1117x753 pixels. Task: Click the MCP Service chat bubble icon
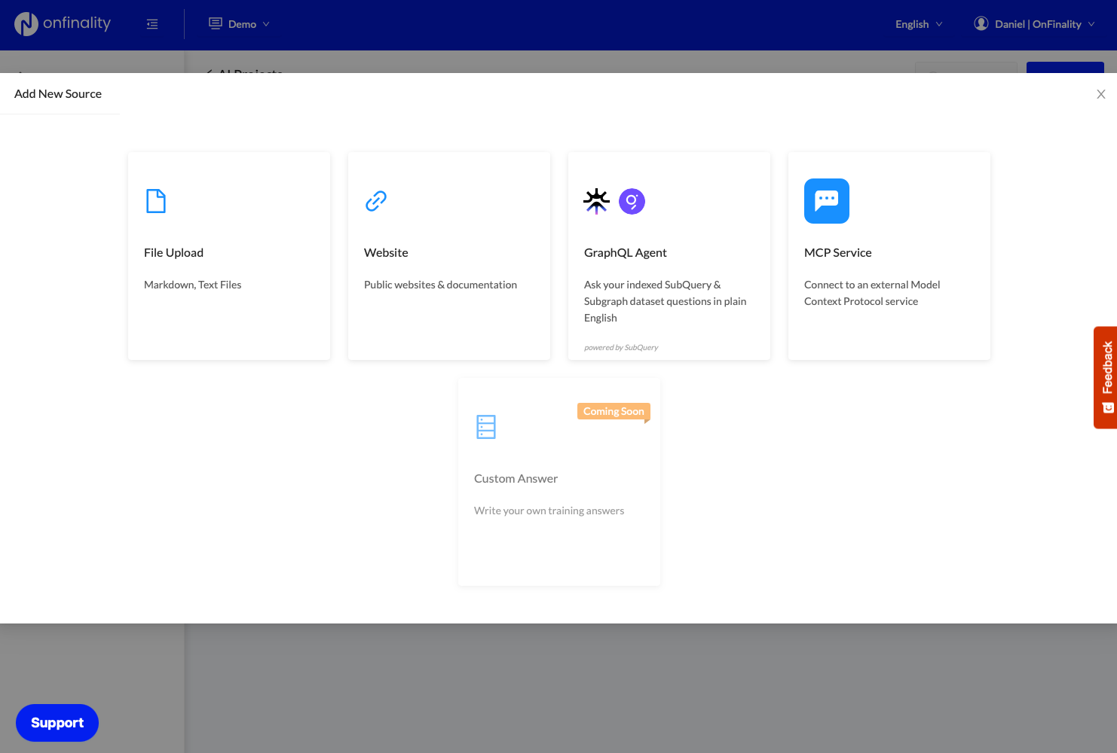pos(827,201)
